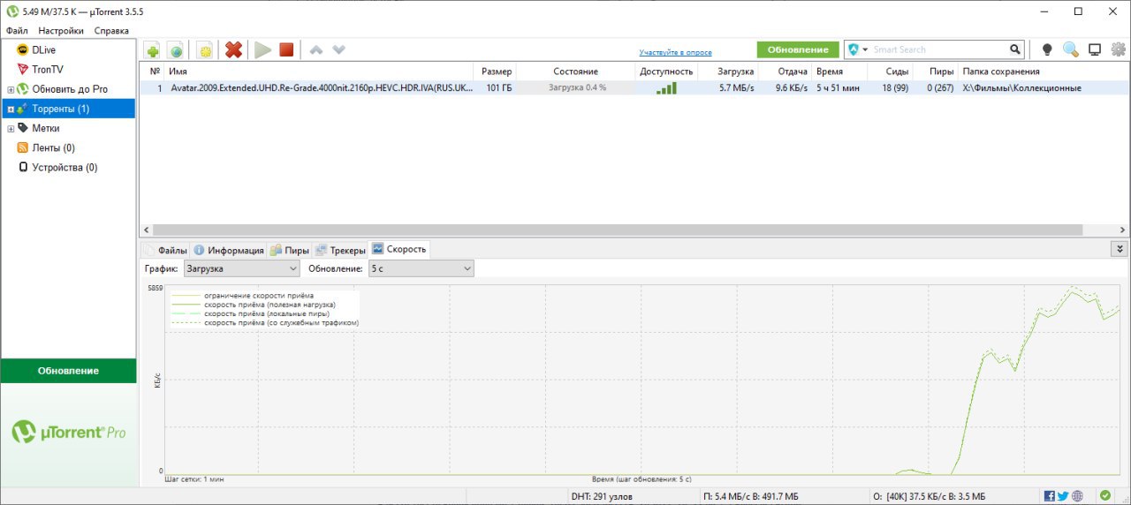
Task: Click the lightbulb icon in the toolbar
Action: pos(1047,49)
